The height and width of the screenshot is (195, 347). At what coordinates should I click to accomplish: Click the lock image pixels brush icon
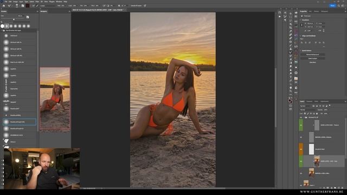pos(308,114)
